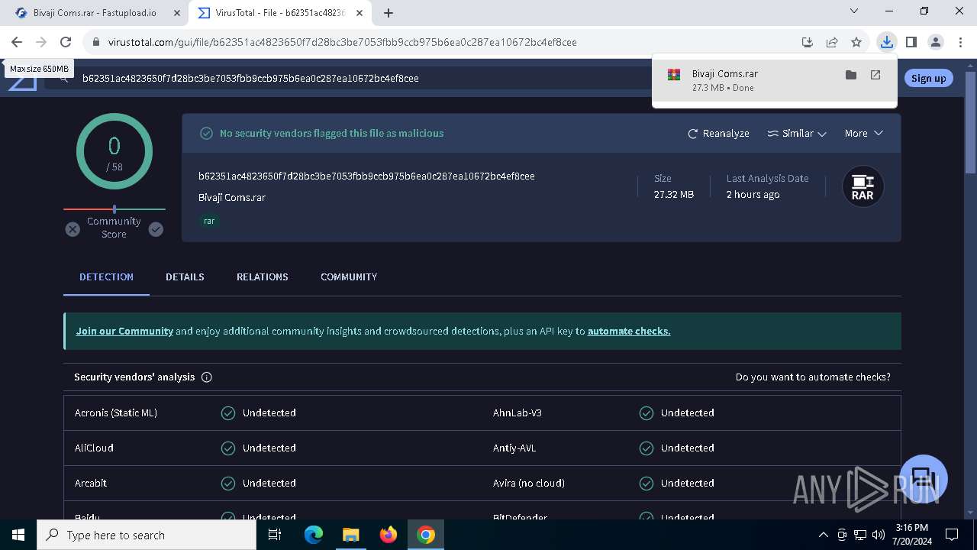Click the Bivaji Coms.rar filename in summary

[x=232, y=197]
